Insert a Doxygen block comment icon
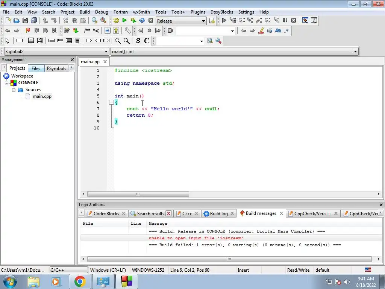The height and width of the screenshot is (289, 385). point(87,30)
